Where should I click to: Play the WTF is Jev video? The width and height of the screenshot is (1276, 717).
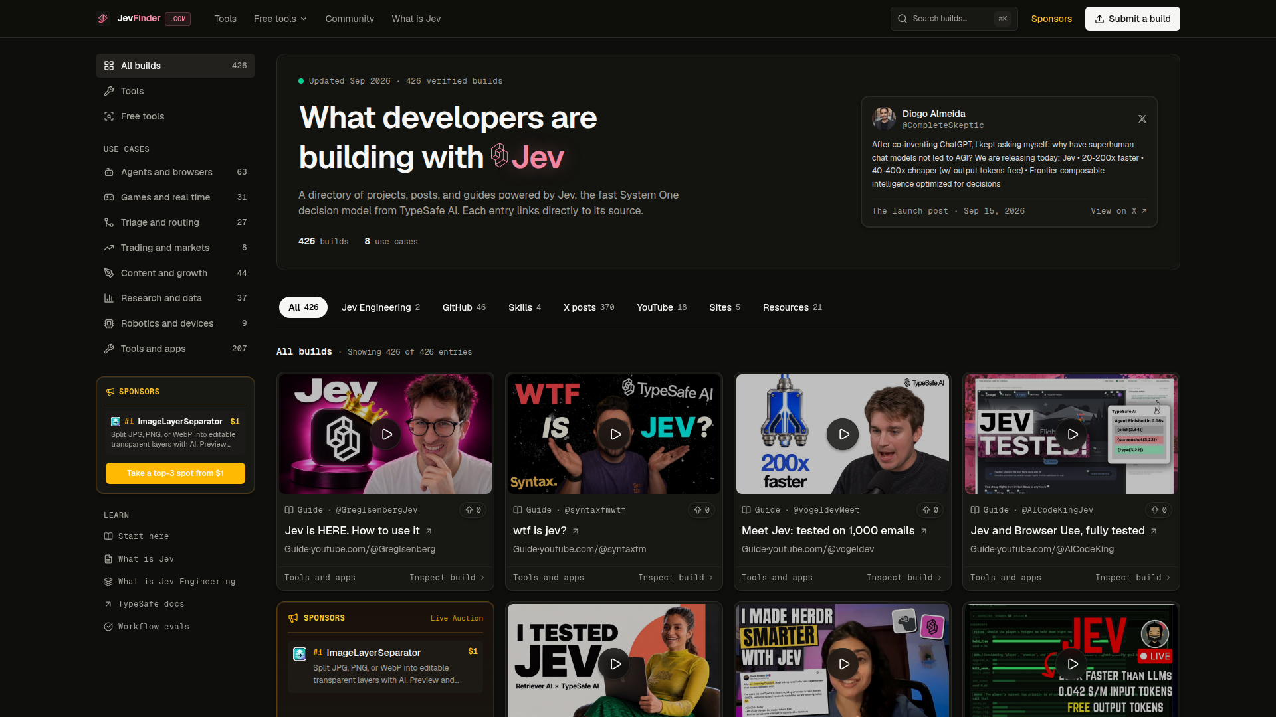point(615,434)
